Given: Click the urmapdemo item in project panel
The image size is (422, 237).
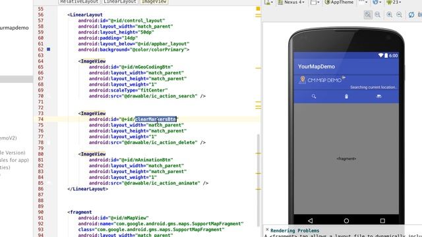Looking at the screenshot, I should (x=15, y=28).
